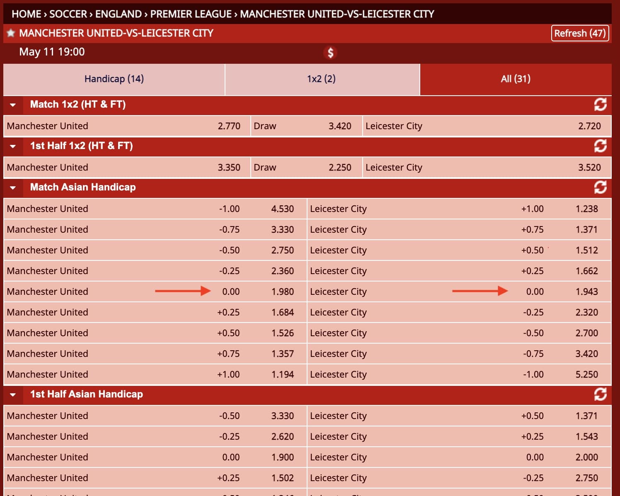Select Leicester City 0.00 at 1.943
Screen dimensions: 620x496
click(459, 291)
